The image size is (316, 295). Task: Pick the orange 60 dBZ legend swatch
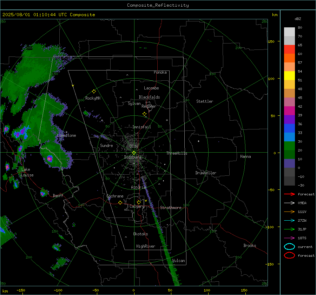[289, 58]
